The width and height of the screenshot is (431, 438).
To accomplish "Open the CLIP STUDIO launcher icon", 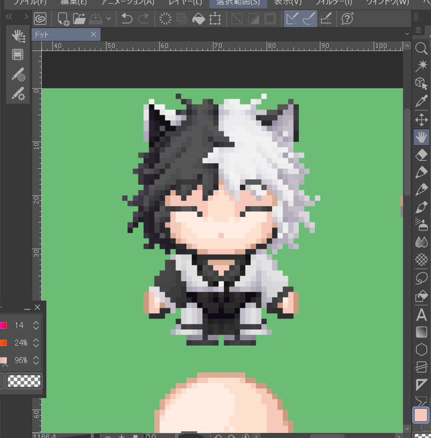I will tap(40, 19).
